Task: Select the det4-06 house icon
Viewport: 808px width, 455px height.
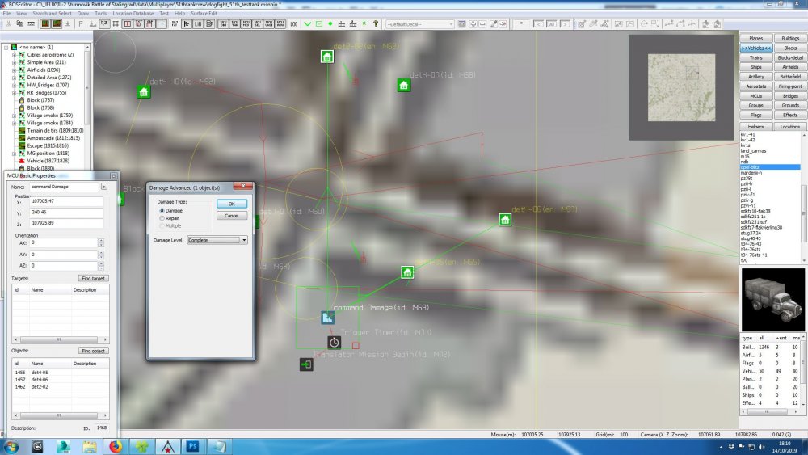Action: point(505,220)
